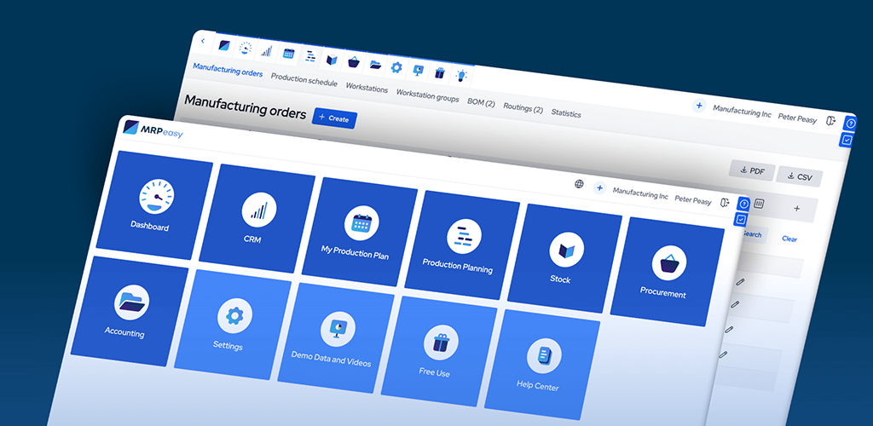Click the logout icon in the rear window header

830,121
